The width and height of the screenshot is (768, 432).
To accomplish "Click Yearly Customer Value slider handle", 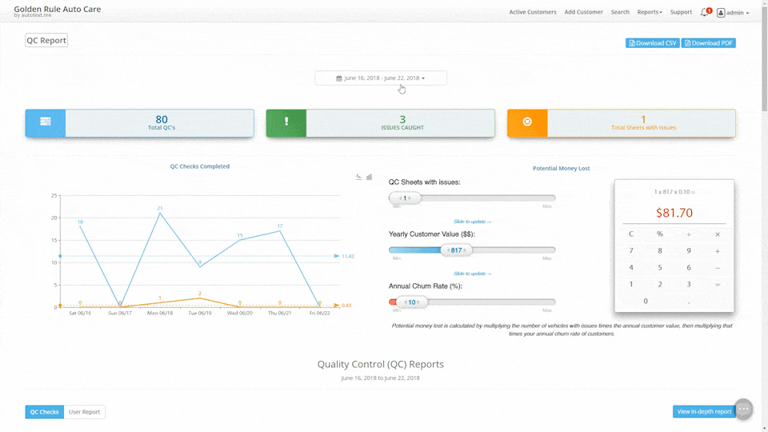I will click(x=456, y=250).
